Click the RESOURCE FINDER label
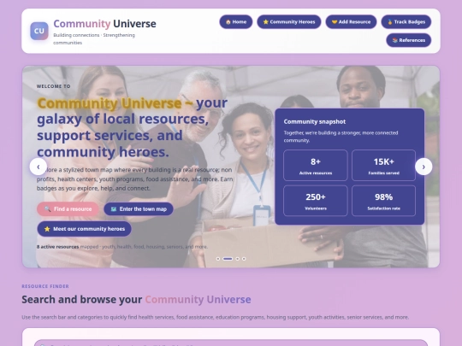 (45, 286)
